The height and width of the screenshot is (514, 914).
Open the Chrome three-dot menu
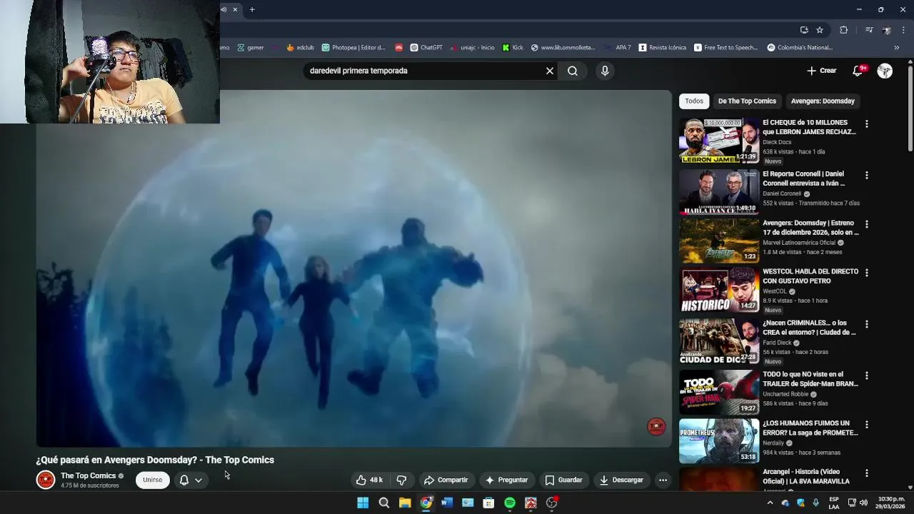coord(903,30)
